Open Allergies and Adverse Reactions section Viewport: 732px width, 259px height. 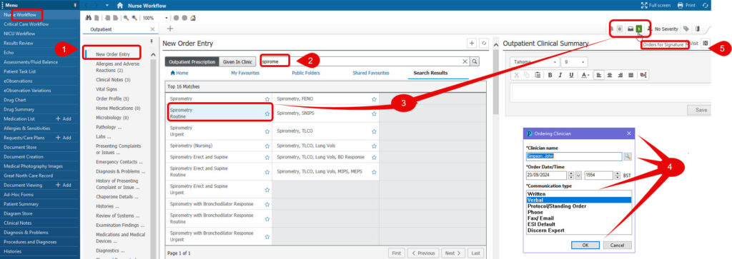point(117,67)
